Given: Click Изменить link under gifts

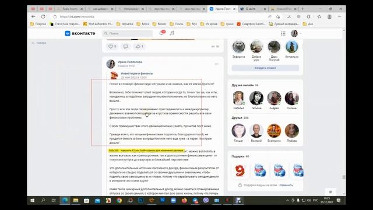Looking at the screenshot, I should (x=286, y=185).
